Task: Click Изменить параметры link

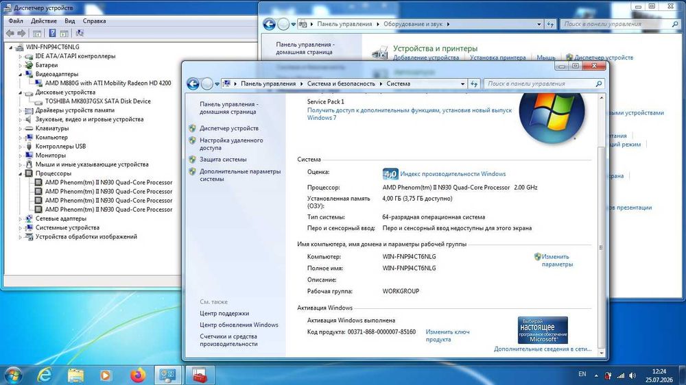Action: tap(556, 260)
